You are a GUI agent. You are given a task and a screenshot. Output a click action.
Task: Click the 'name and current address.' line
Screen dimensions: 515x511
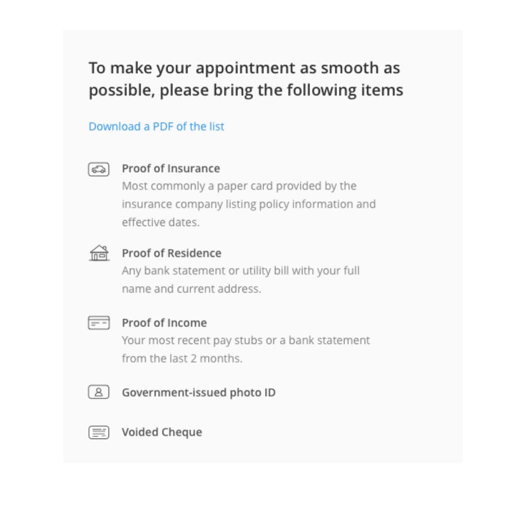[191, 289]
